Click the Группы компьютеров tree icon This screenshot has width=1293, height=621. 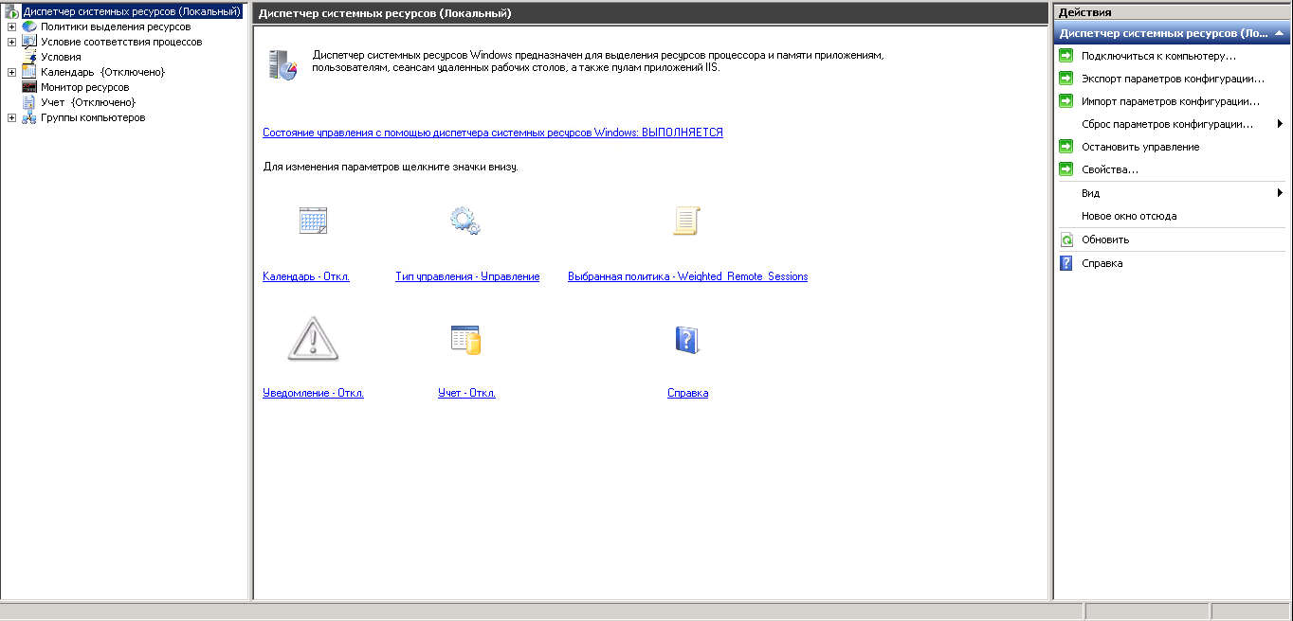pyautogui.click(x=29, y=117)
